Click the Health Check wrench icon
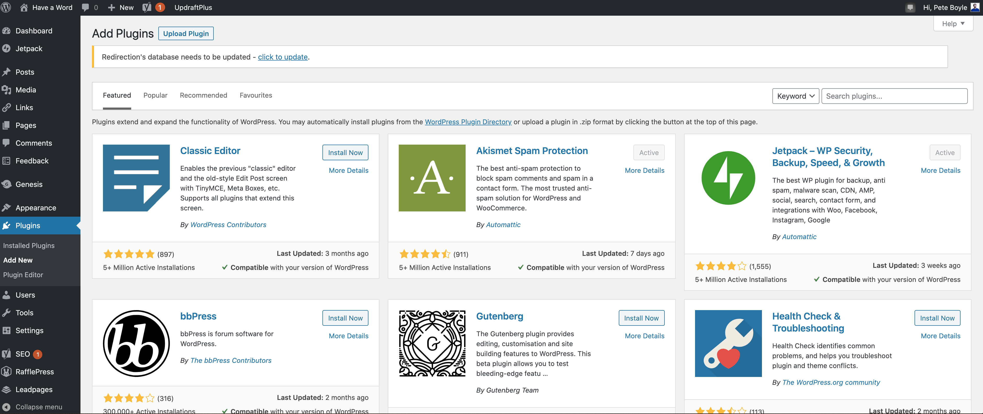This screenshot has width=983, height=414. (x=728, y=343)
